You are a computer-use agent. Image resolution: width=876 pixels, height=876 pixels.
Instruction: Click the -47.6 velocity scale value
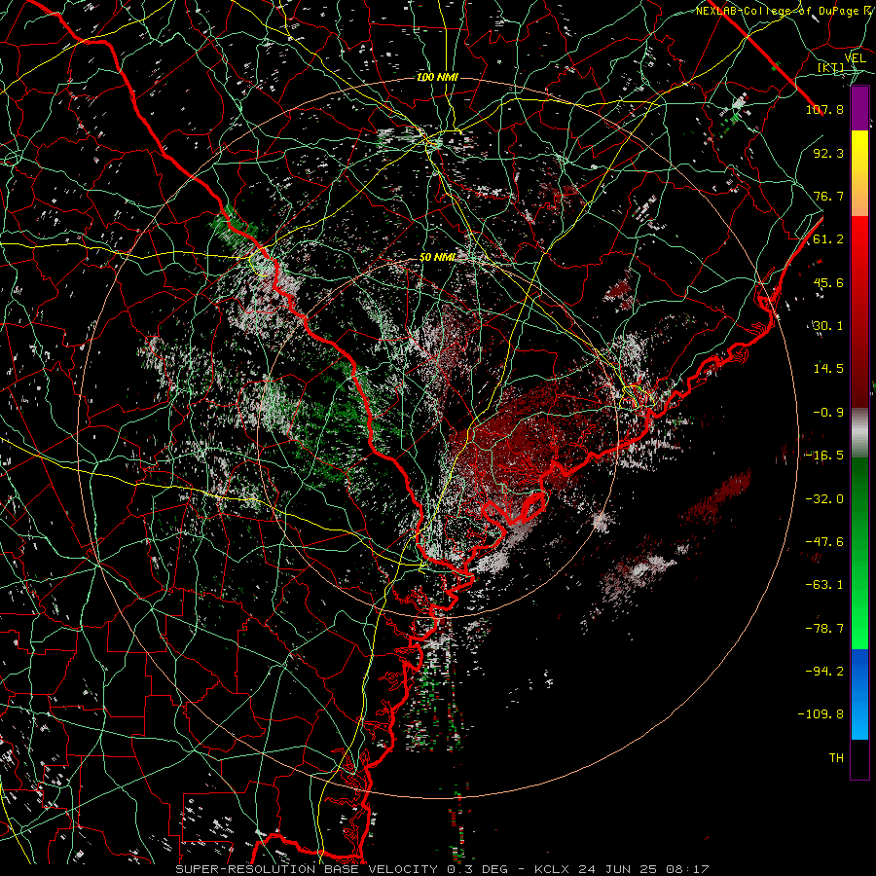[x=824, y=542]
